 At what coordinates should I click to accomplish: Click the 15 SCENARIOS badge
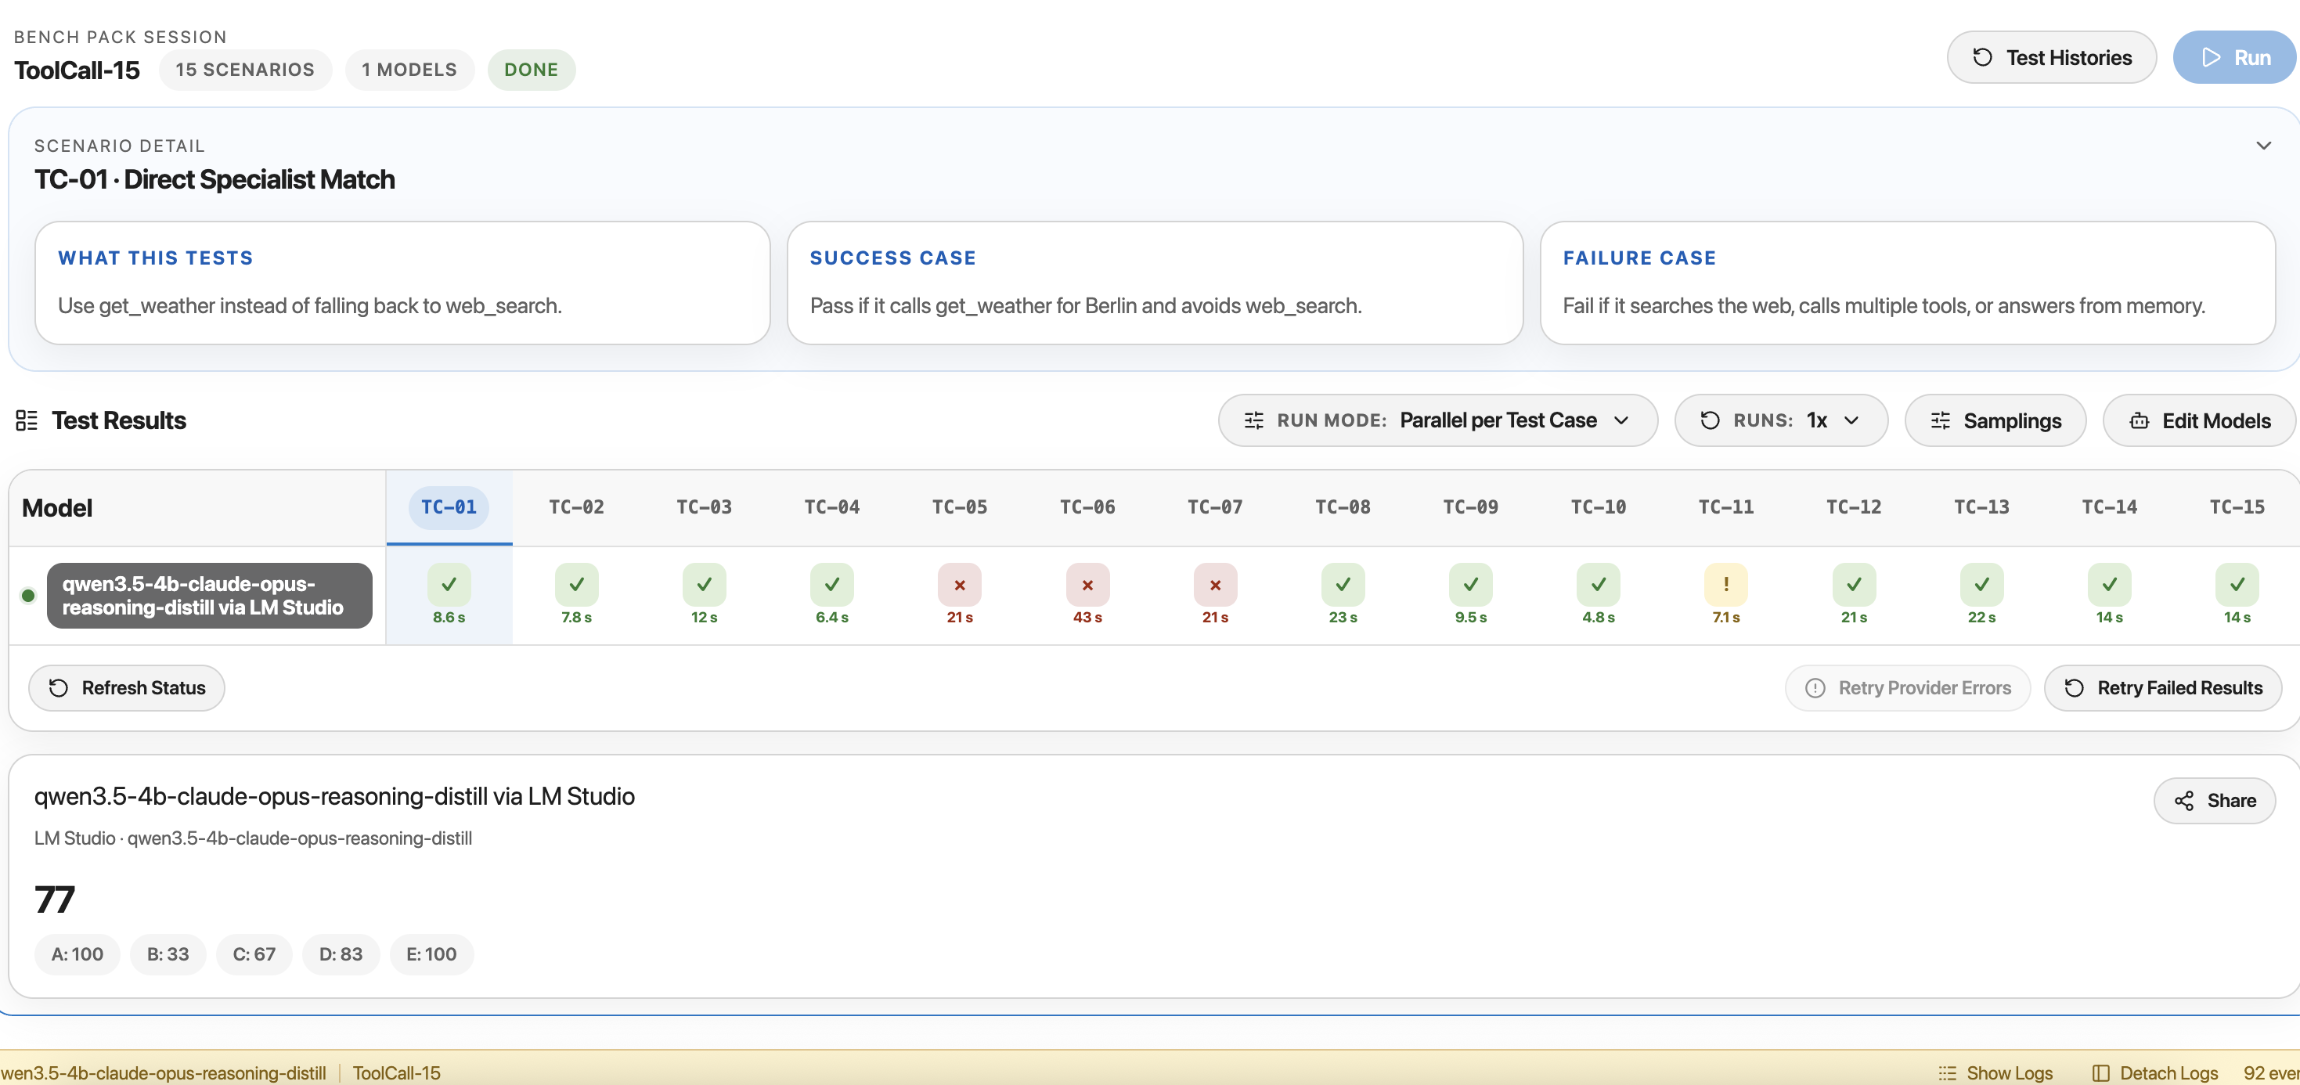[246, 70]
